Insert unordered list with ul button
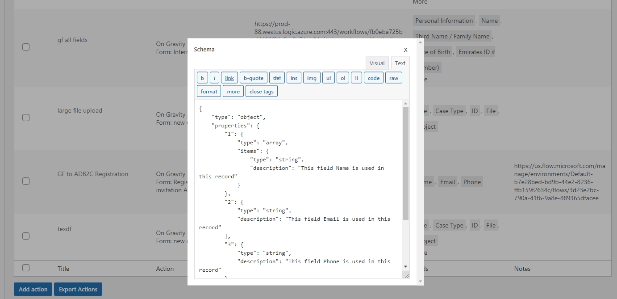This screenshot has height=299, width=617. coord(329,78)
